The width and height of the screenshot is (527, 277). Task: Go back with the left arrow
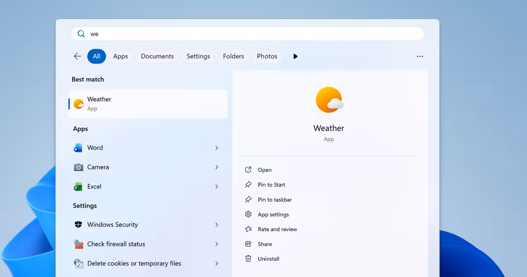click(x=77, y=56)
